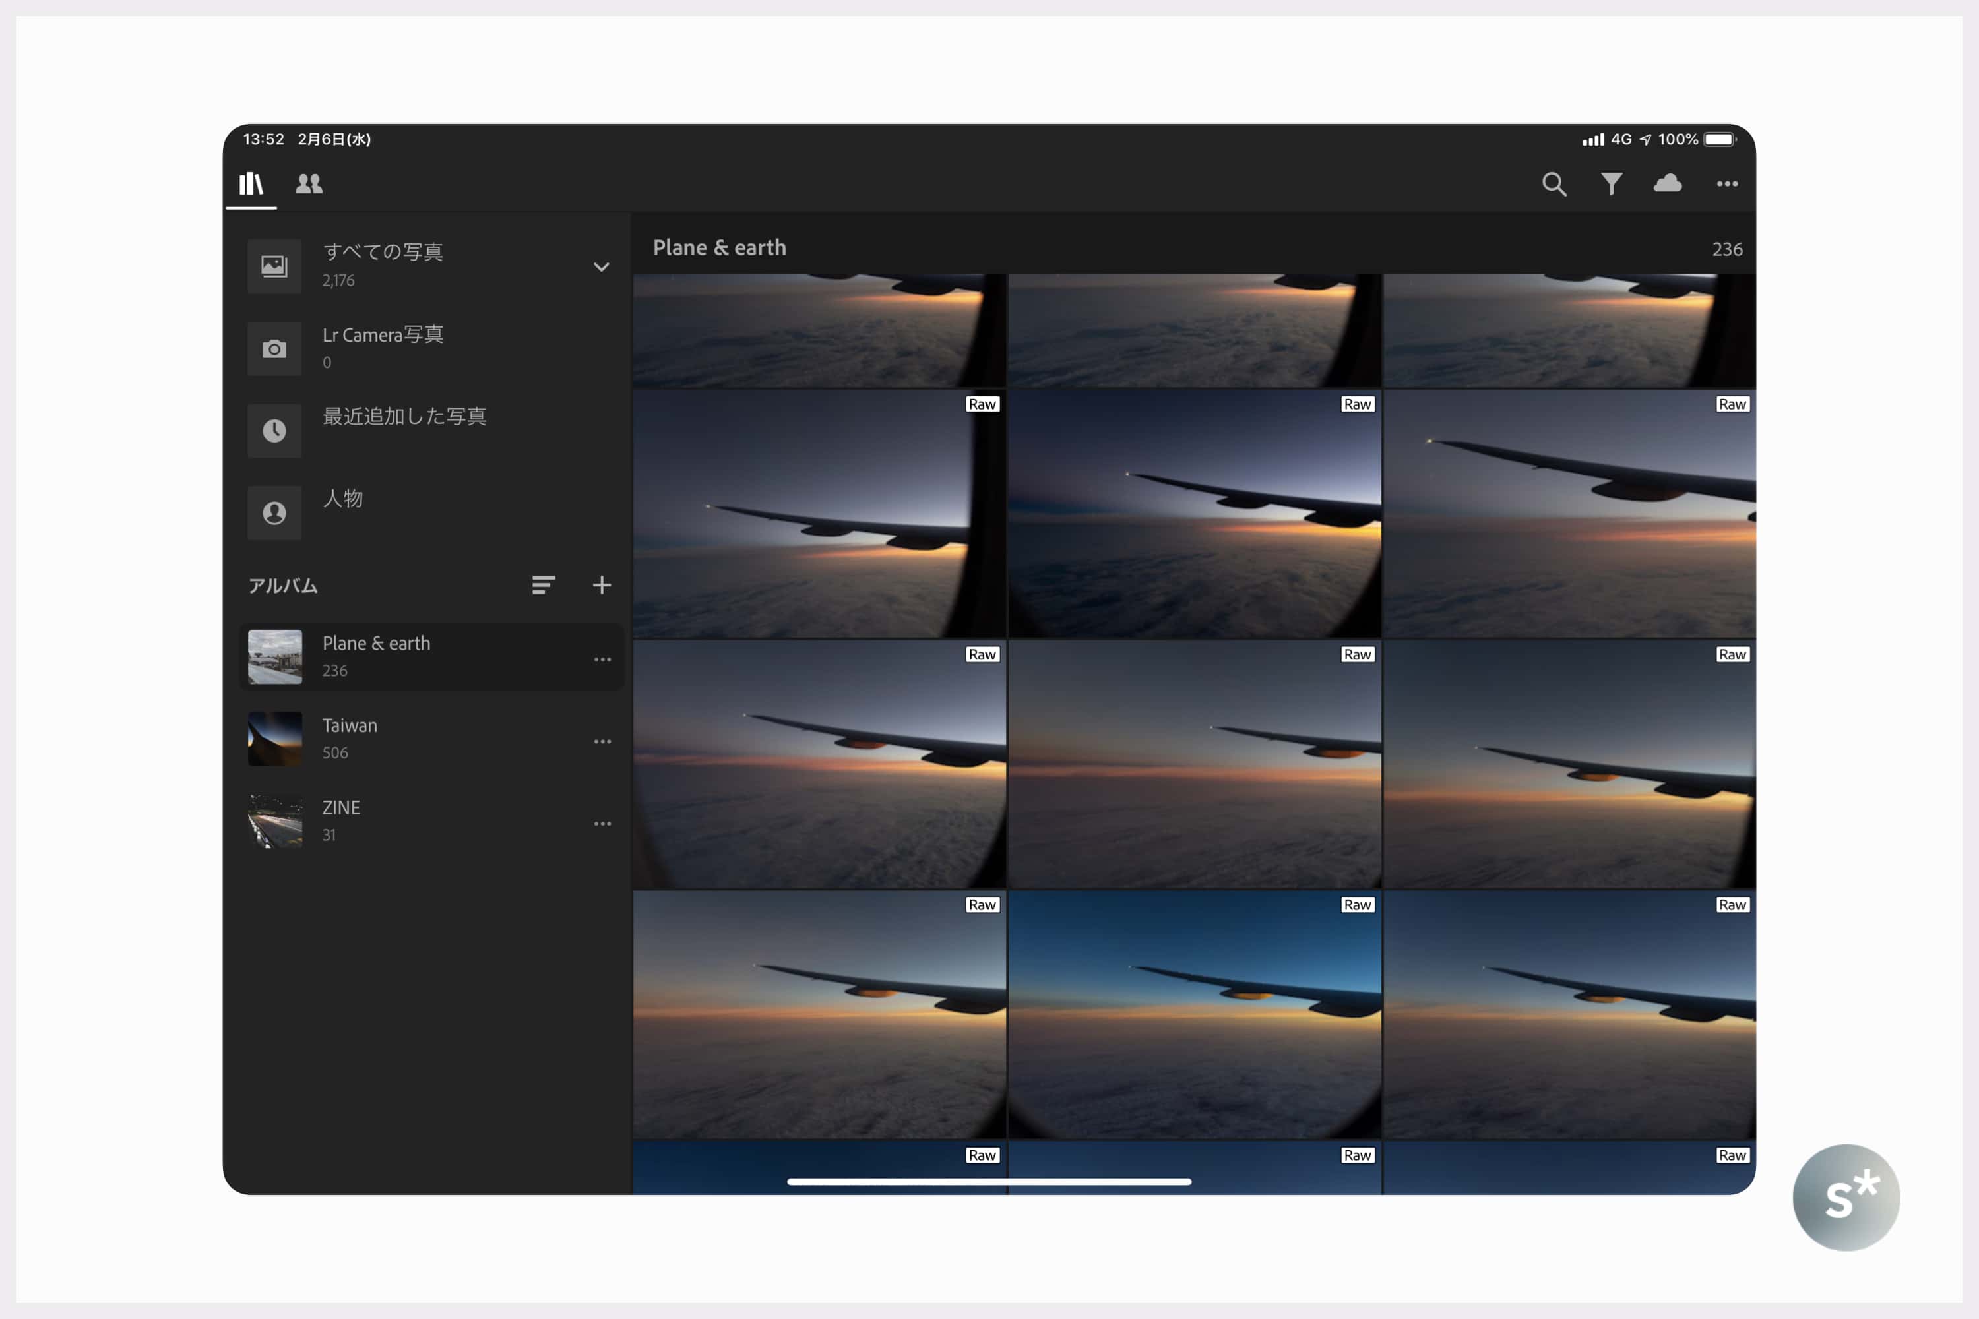Image resolution: width=1979 pixels, height=1319 pixels.
Task: Add a new album with plus icon
Action: coord(602,584)
